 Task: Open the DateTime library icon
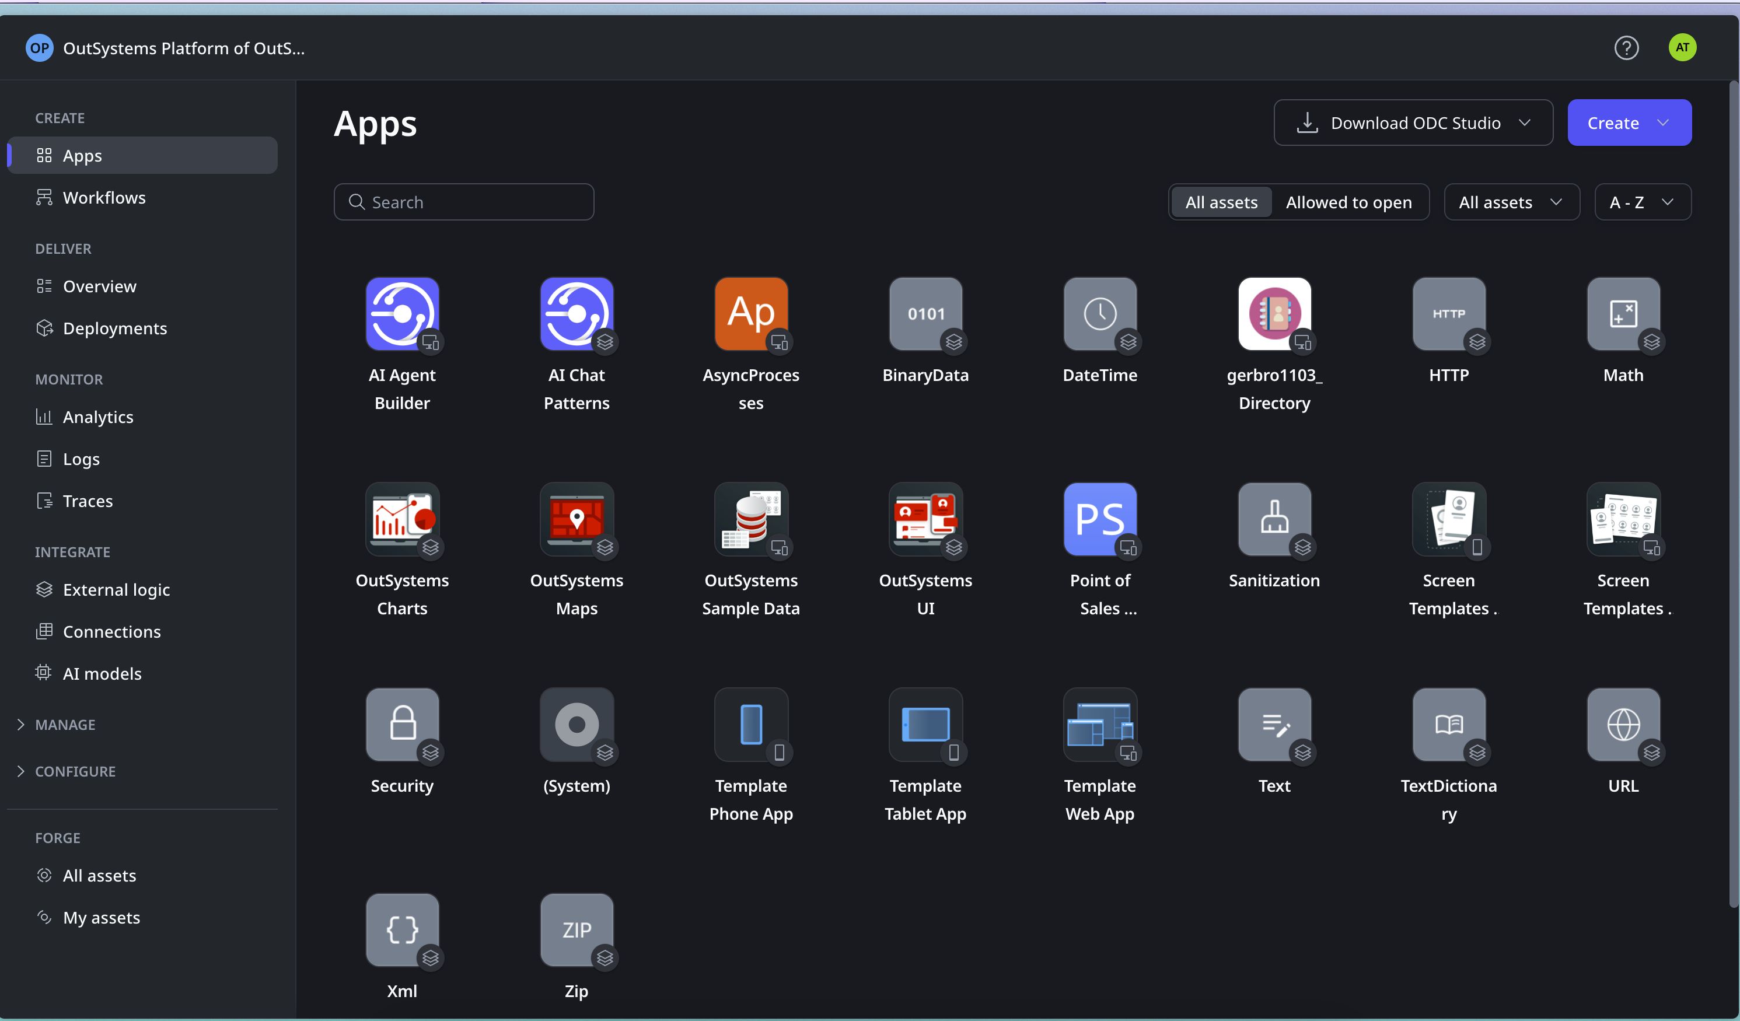(1100, 314)
